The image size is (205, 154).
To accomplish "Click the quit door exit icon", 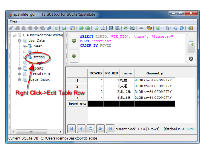I will (190, 28).
